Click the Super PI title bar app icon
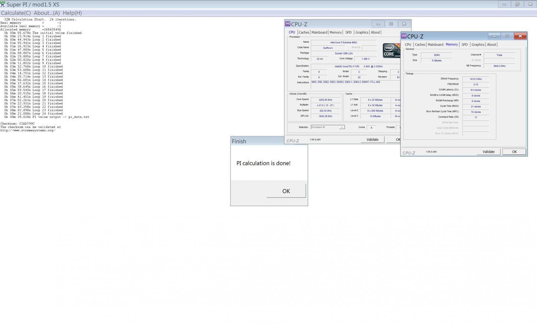This screenshot has width=537, height=324. 3,4
